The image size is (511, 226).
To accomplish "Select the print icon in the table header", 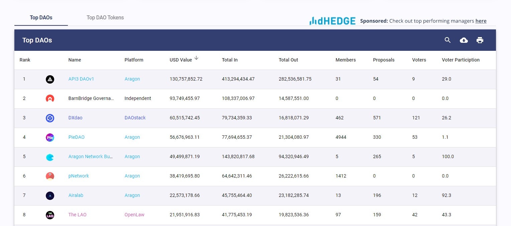I will pyautogui.click(x=480, y=40).
